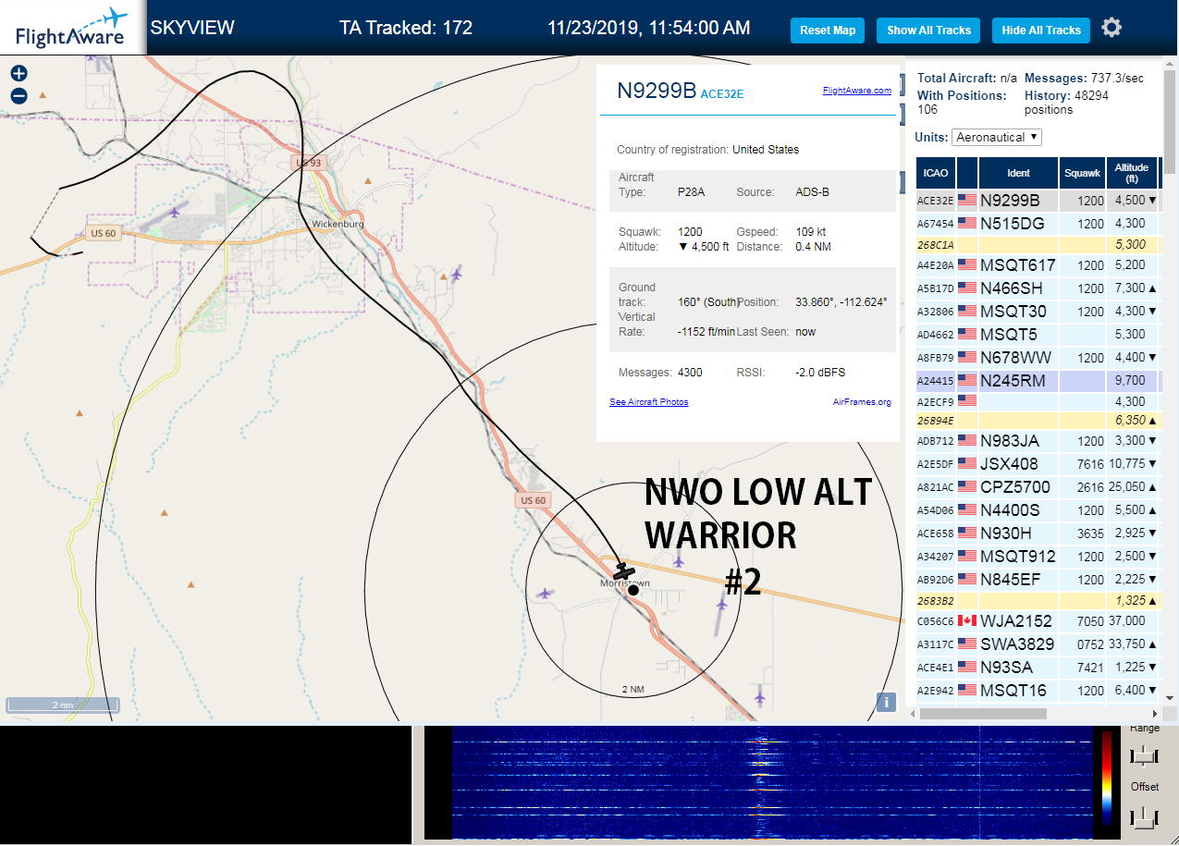This screenshot has height=846, width=1179.
Task: Click the US flag in the N93SA row
Action: pos(967,667)
